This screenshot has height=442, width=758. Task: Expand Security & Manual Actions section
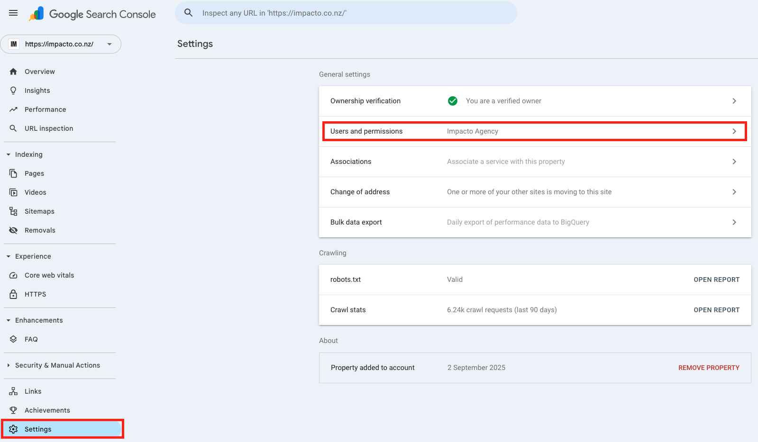9,365
